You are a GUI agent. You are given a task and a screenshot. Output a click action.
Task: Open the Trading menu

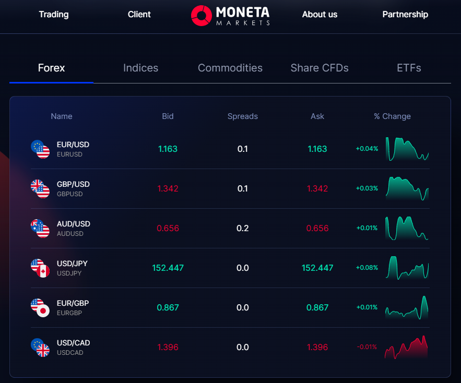[54, 15]
